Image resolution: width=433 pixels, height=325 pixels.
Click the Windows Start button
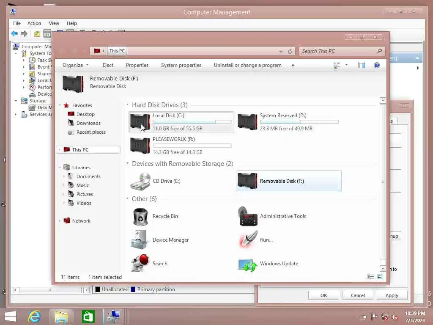(11, 317)
